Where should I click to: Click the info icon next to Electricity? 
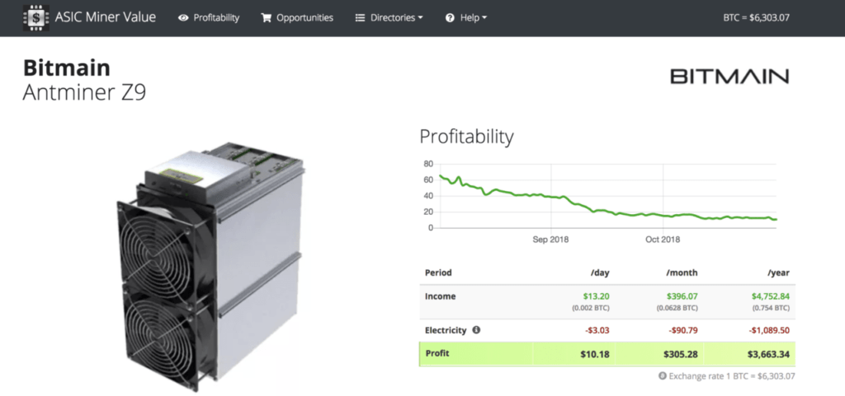pyautogui.click(x=476, y=330)
